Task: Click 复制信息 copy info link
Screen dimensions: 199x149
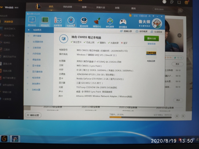Action: click(x=151, y=44)
